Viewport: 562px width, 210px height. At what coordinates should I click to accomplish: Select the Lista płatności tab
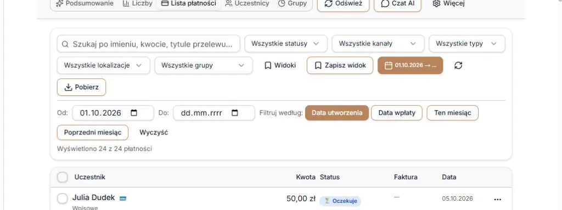[189, 4]
